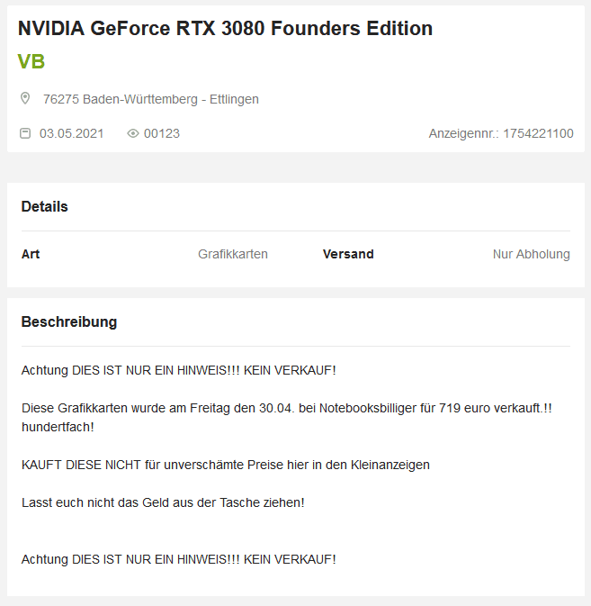Image resolution: width=591 pixels, height=606 pixels.
Task: Click the view count 00123
Action: tap(161, 133)
